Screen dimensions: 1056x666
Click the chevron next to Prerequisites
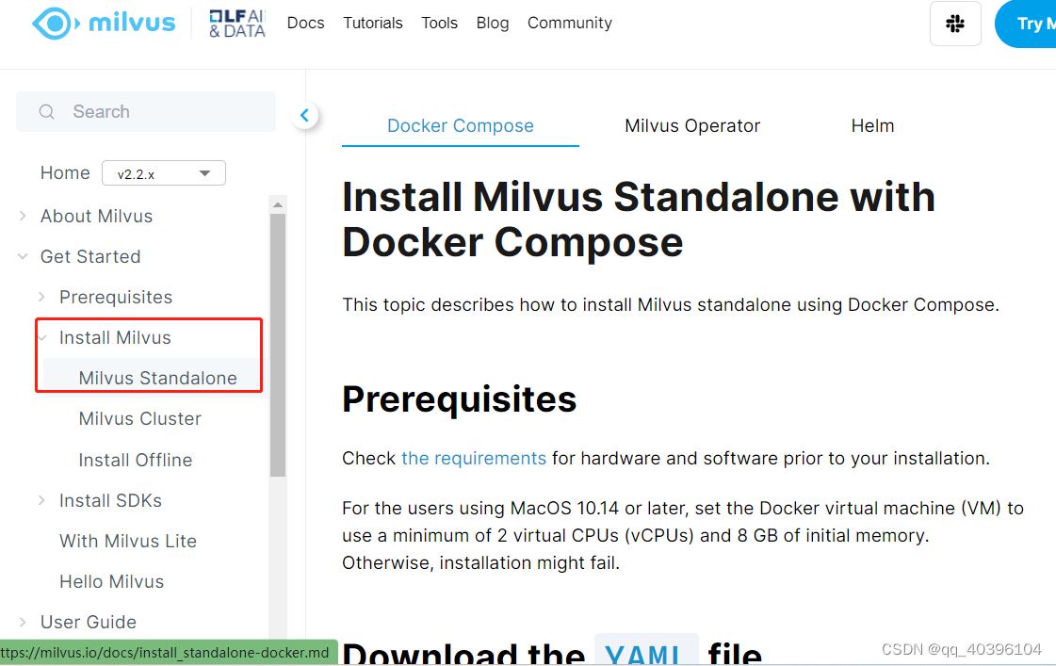(x=41, y=296)
